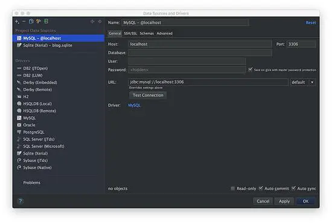Click the help question mark icon
Image resolution: width=332 pixels, height=223 pixels.
pyautogui.click(x=21, y=201)
